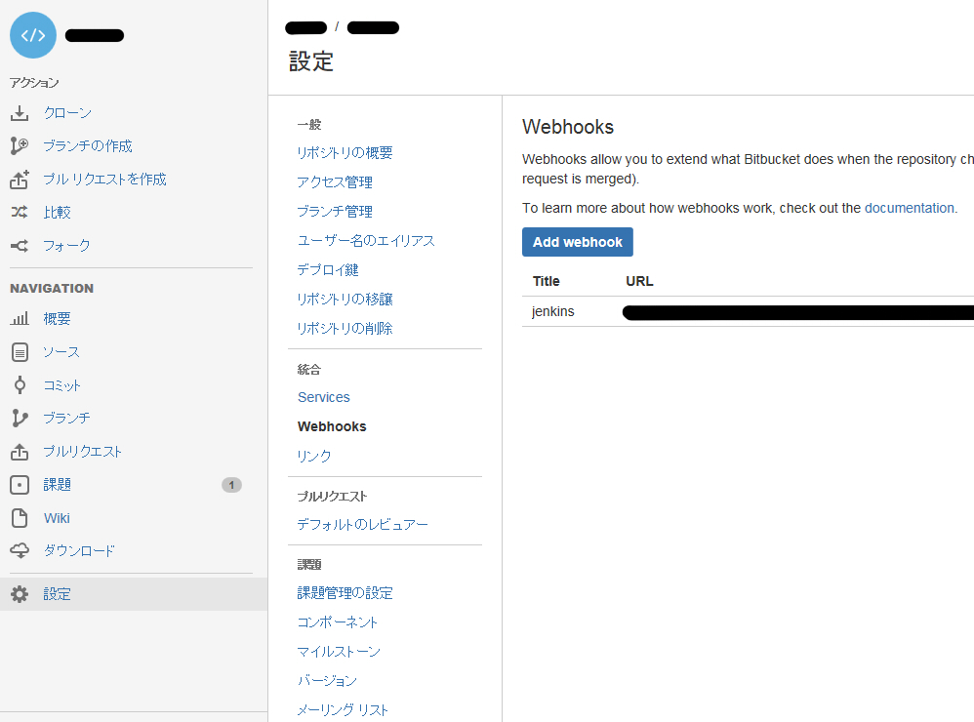Select ブランチの作成 action
The width and height of the screenshot is (974, 722).
88,146
